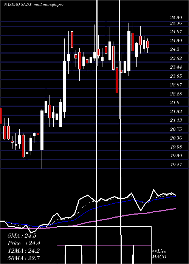Click the 24.2 price axis label
Image resolution: width=189 pixels, height=264 pixels.
(175, 49)
